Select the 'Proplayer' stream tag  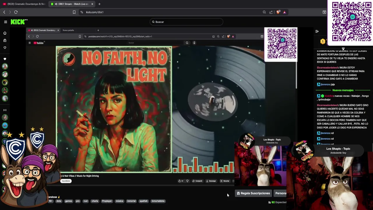(107, 201)
